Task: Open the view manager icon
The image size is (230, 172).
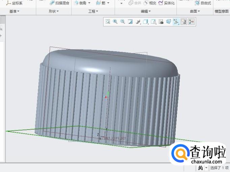Action: pos(153,22)
